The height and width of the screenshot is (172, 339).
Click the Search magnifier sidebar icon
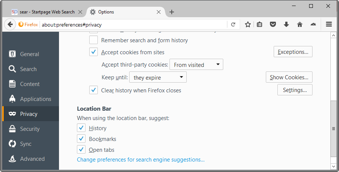click(x=12, y=69)
